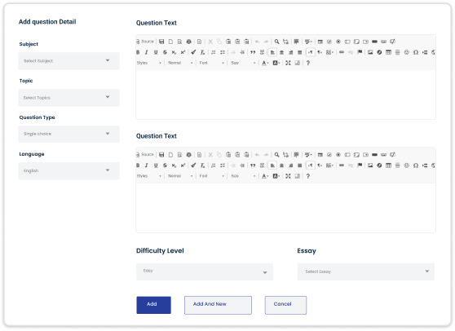Click Source button in lower editor
The width and height of the screenshot is (455, 331).
(x=145, y=155)
